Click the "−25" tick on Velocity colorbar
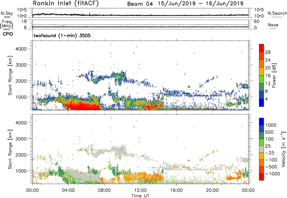287x198 pixels. pyautogui.click(x=270, y=153)
